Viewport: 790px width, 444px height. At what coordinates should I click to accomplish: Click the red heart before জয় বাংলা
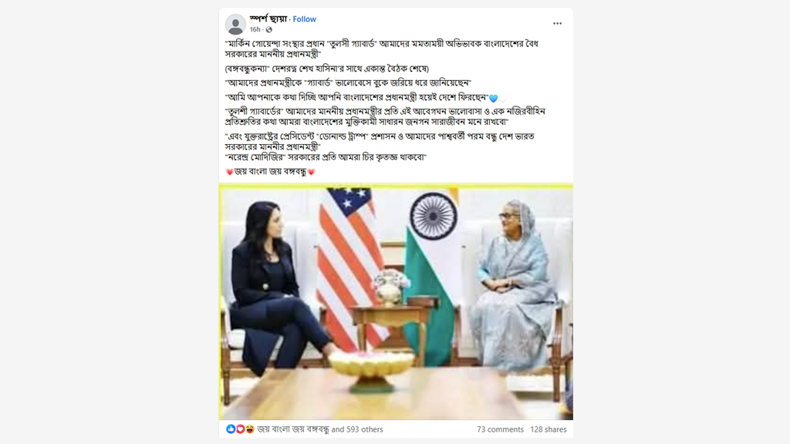230,172
